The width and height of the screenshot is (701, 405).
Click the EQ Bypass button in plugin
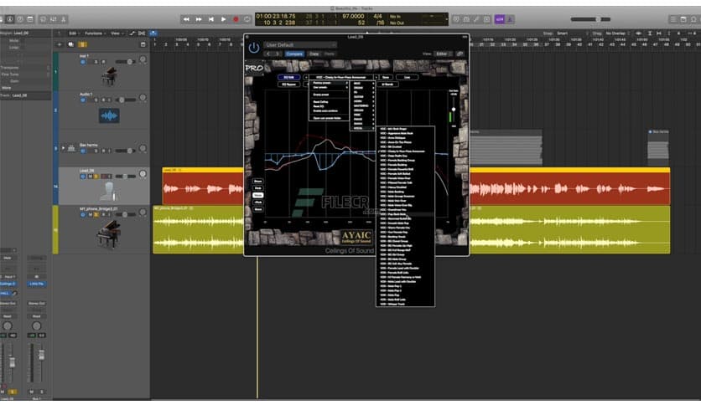[x=288, y=85]
